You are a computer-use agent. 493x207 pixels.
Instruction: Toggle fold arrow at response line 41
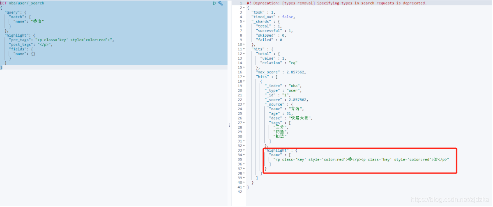coord(244,187)
